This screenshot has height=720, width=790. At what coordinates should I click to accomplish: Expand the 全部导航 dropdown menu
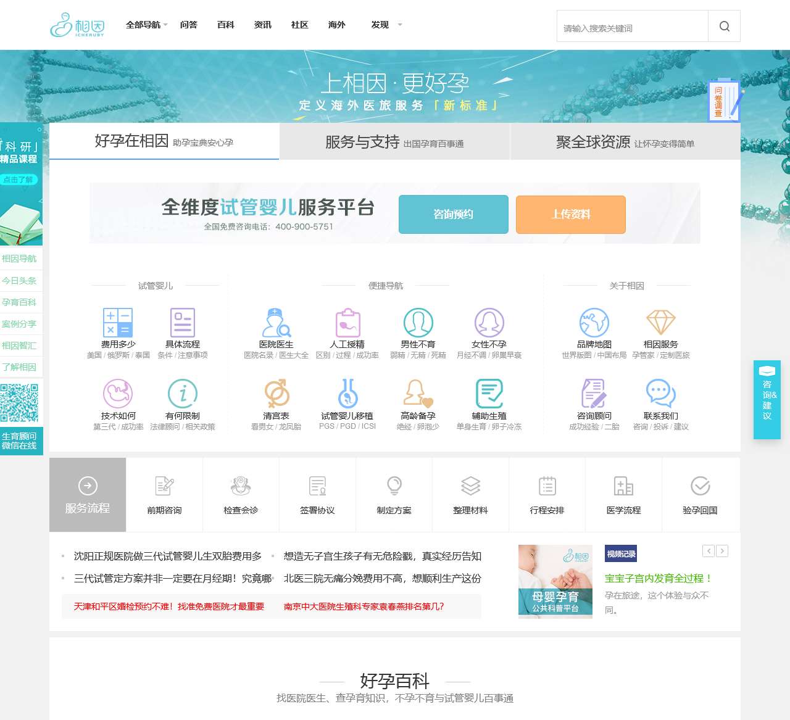[x=146, y=25]
